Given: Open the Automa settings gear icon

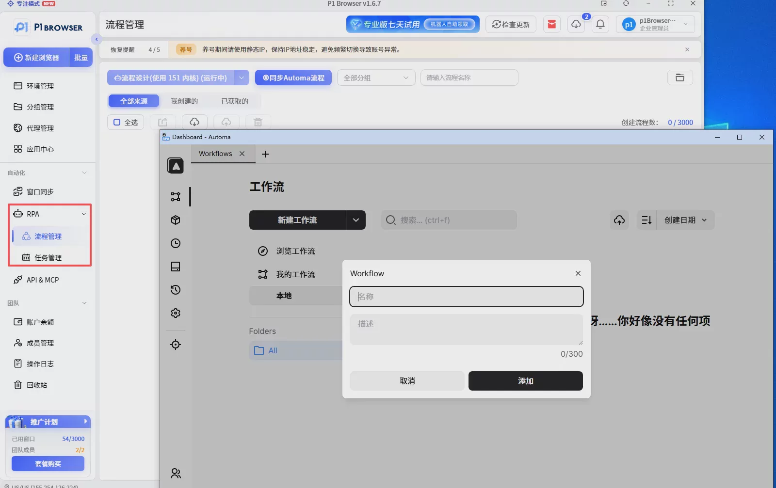Looking at the screenshot, I should pos(176,313).
